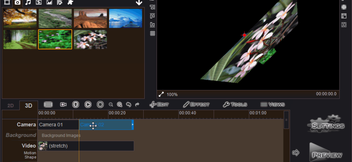352x162 pixels.
Task: Start playback with the play button
Action: [88, 104]
